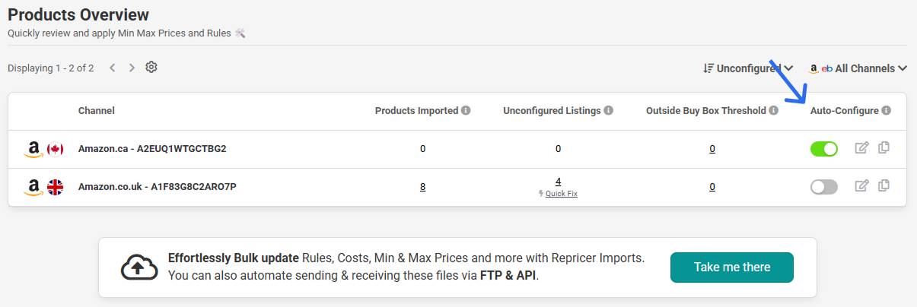Viewport: 917px width, 307px height.
Task: Open the Unconfigured sort dropdown
Action: [749, 68]
